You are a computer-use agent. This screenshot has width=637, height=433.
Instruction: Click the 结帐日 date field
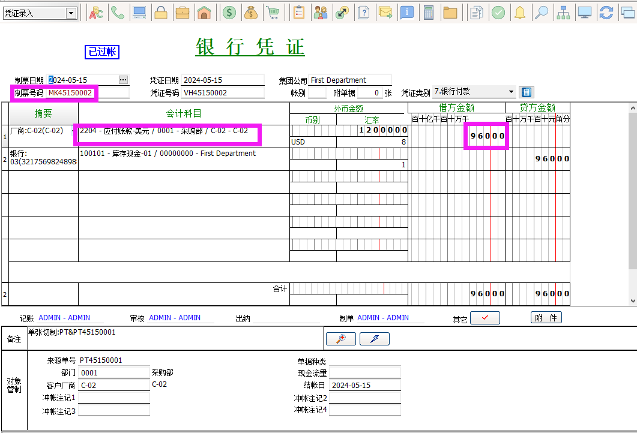(365, 386)
